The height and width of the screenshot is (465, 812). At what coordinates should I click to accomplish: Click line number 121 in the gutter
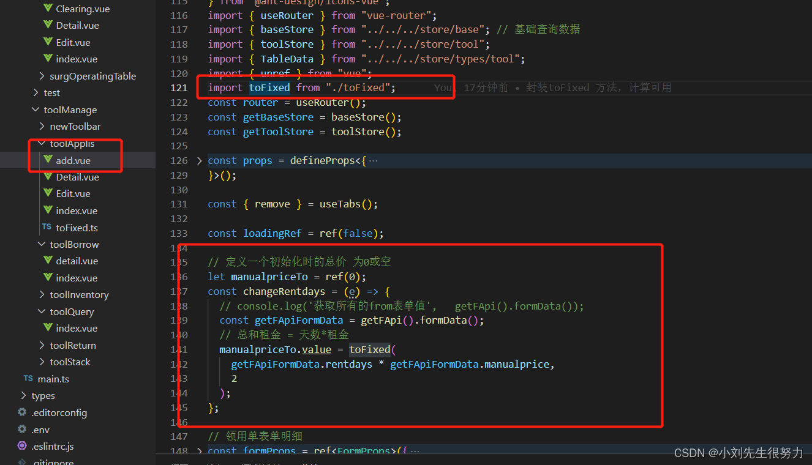179,87
